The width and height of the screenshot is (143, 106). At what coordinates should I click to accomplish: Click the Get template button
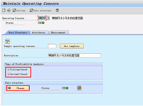click(72, 46)
